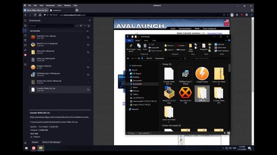Click Copy path in the ribbon
277x155 pixels.
coord(154,48)
